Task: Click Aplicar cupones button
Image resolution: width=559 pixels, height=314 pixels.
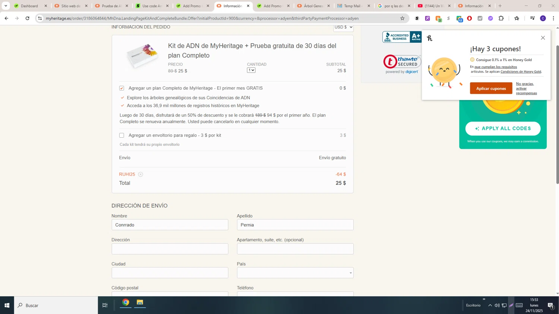Action: pos(491,89)
